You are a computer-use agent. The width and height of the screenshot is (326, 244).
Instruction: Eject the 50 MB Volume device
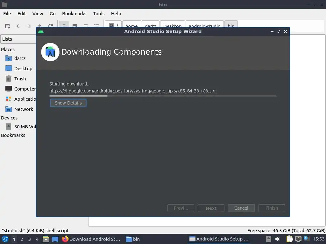9,126
